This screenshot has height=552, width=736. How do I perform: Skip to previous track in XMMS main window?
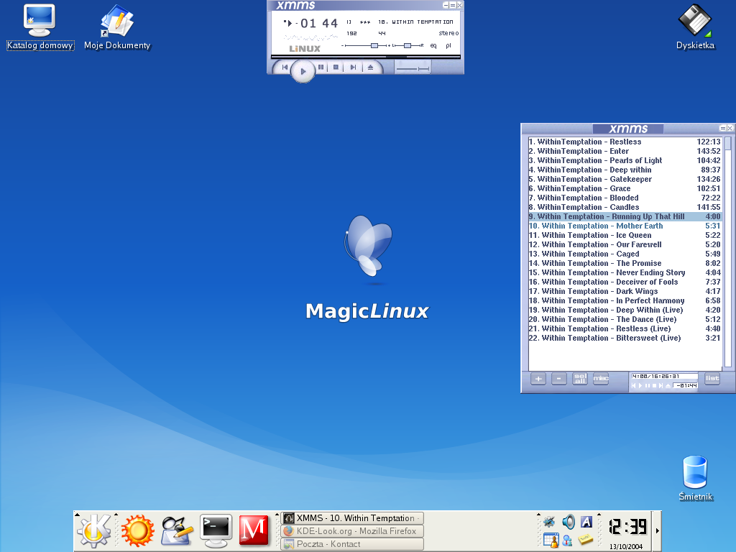(285, 68)
